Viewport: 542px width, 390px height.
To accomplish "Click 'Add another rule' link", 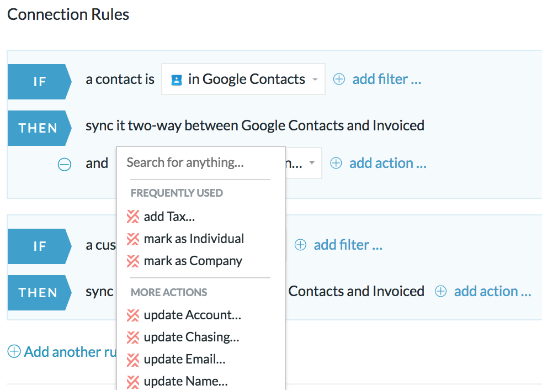I will pos(70,351).
